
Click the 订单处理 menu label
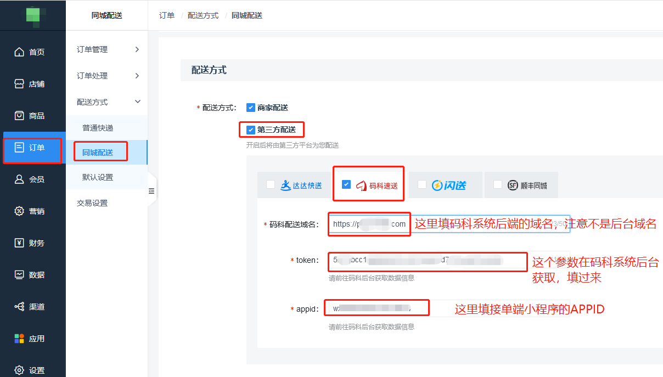(x=92, y=76)
